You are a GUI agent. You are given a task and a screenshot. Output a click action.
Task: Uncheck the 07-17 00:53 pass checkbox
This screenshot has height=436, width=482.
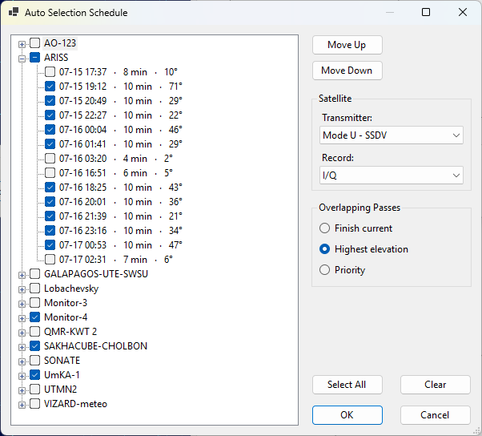click(50, 245)
